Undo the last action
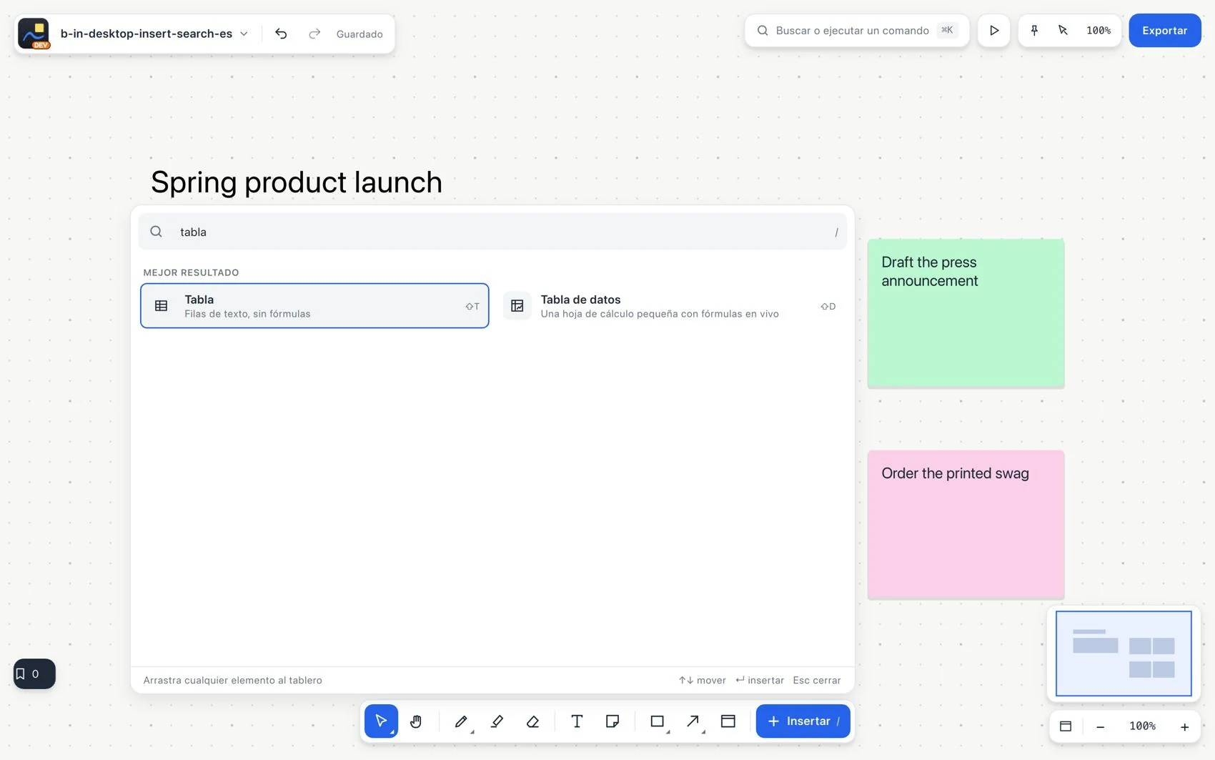 tap(281, 34)
